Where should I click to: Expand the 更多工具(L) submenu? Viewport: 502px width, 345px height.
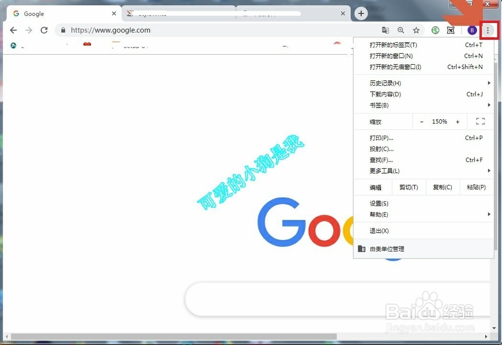pyautogui.click(x=423, y=171)
